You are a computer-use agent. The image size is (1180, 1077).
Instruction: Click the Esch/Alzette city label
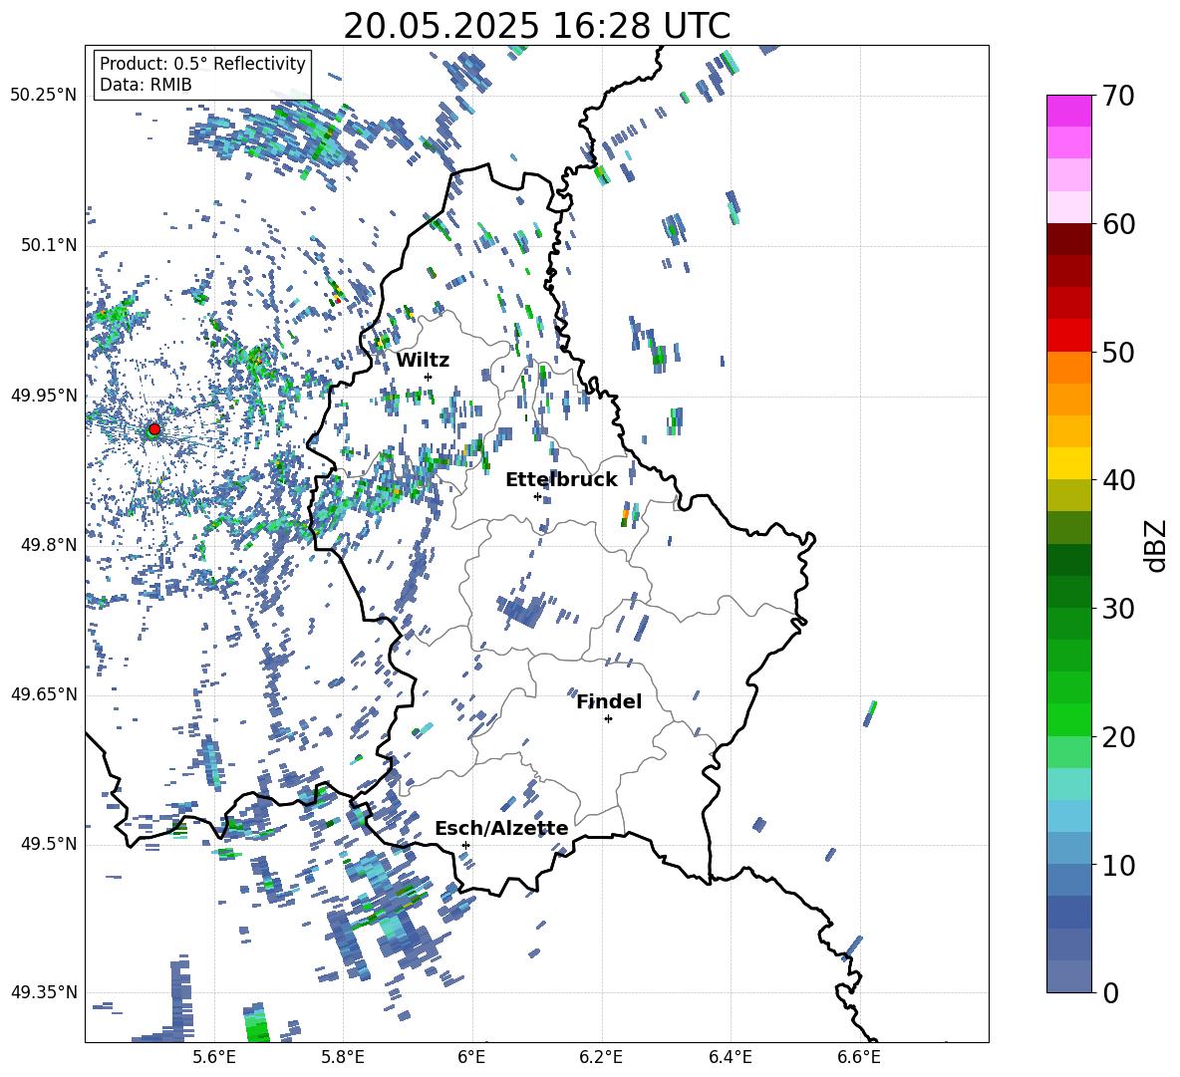click(501, 828)
